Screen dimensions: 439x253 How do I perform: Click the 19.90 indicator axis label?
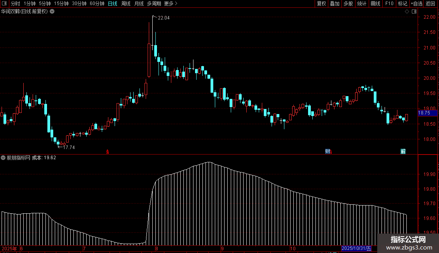pyautogui.click(x=429, y=174)
